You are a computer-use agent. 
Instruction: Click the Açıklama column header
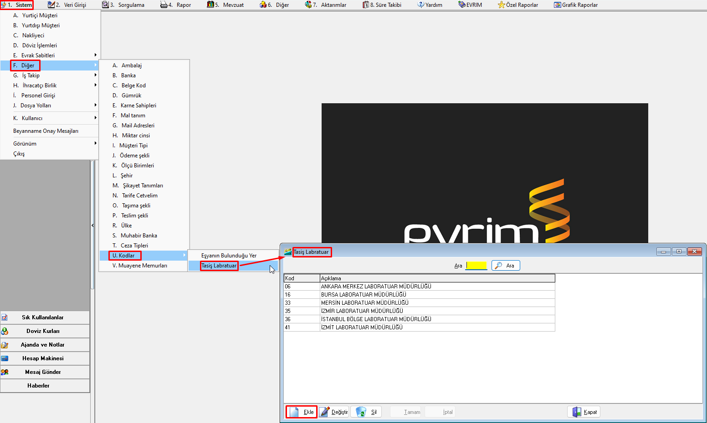(x=437, y=278)
